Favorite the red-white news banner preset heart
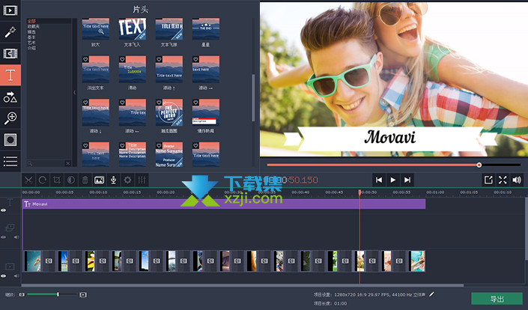The height and width of the screenshot is (310, 528). coord(195,103)
